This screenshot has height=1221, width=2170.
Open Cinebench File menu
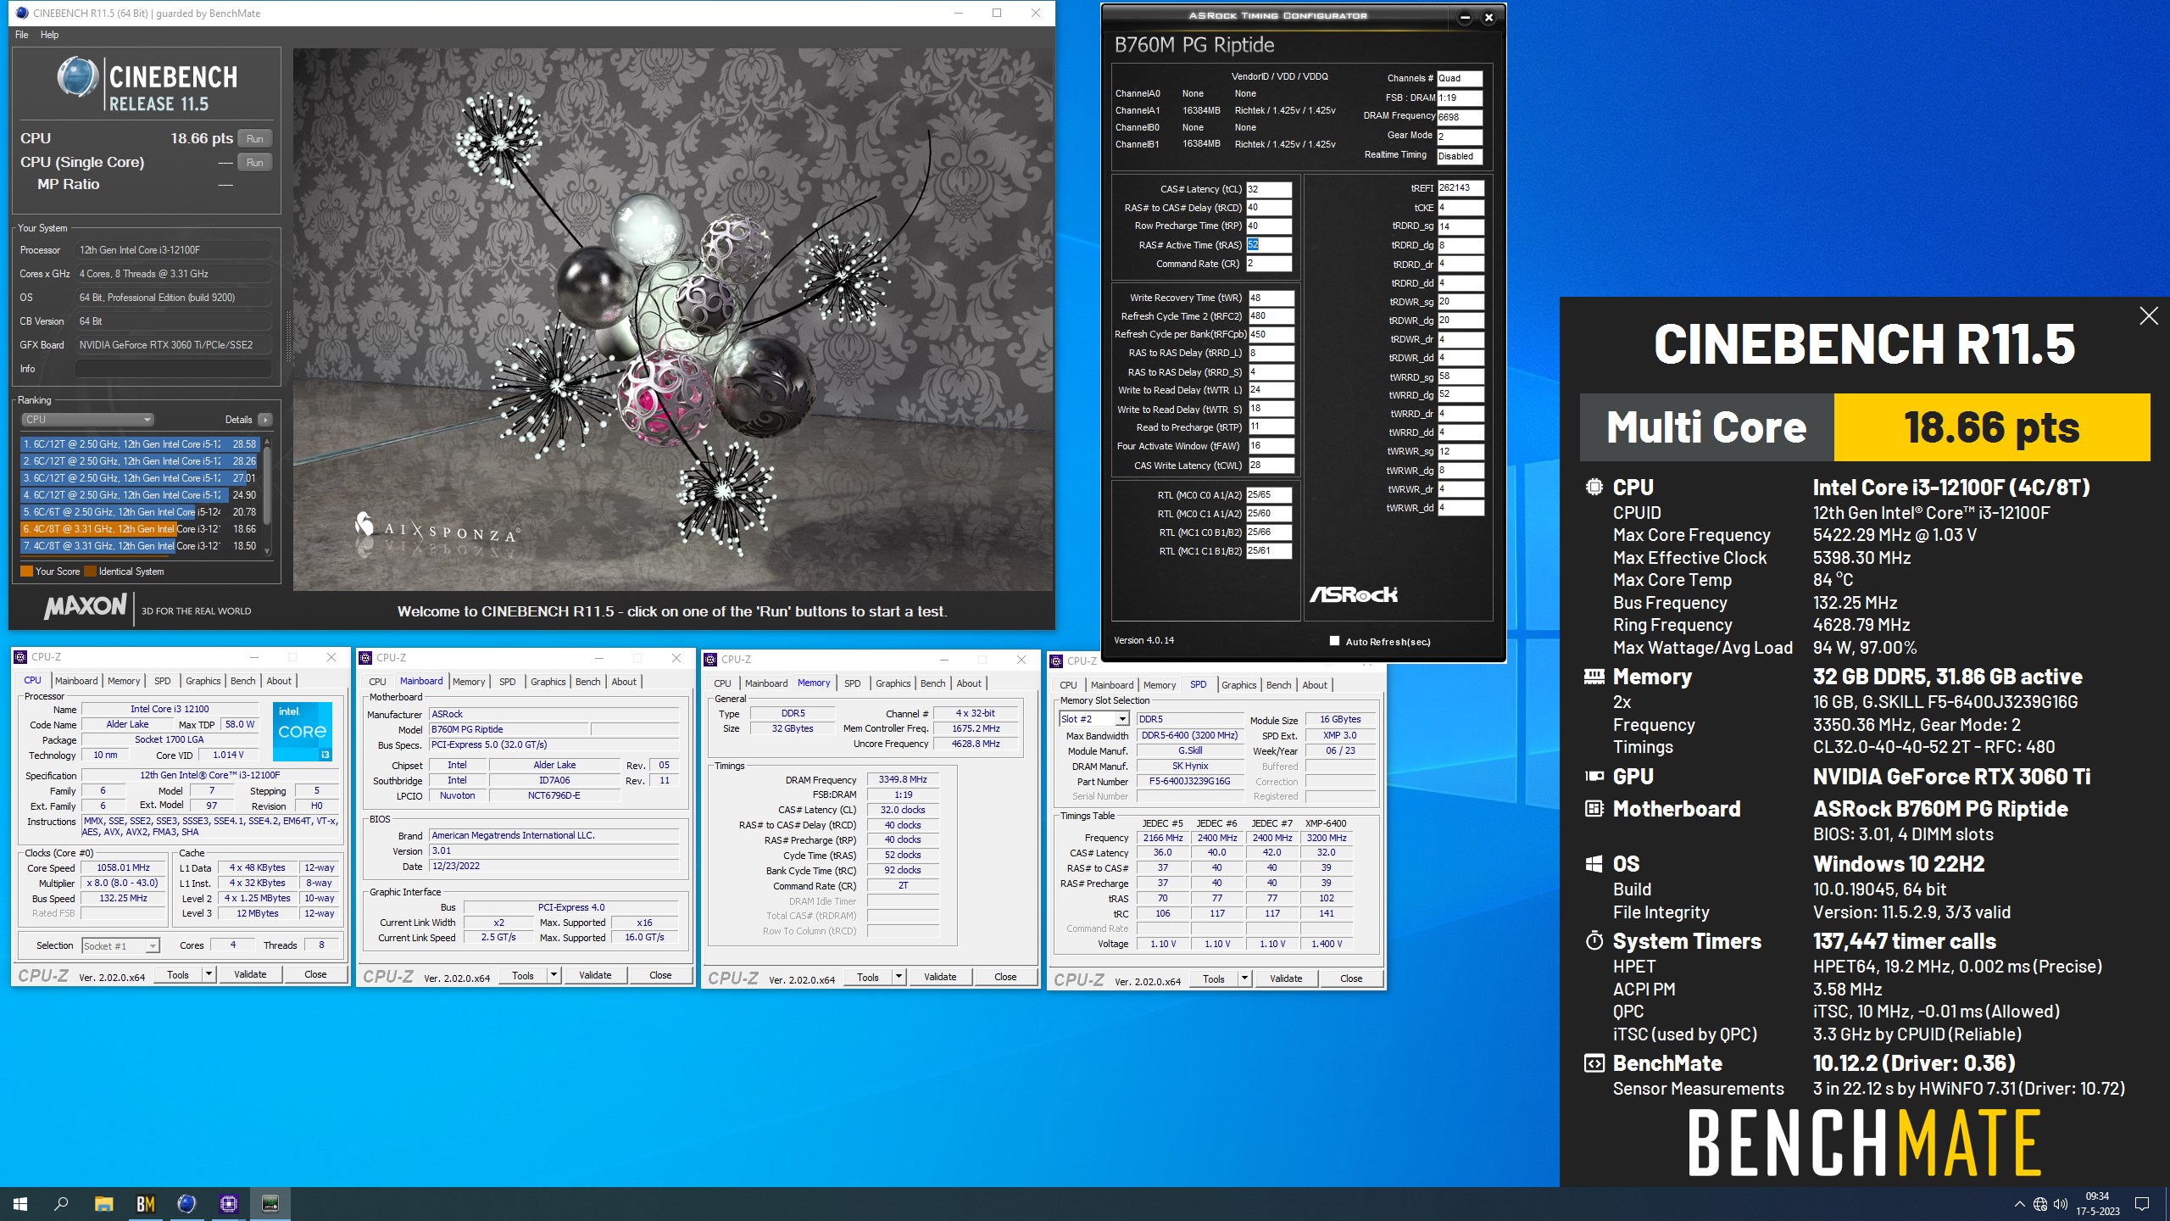(22, 35)
